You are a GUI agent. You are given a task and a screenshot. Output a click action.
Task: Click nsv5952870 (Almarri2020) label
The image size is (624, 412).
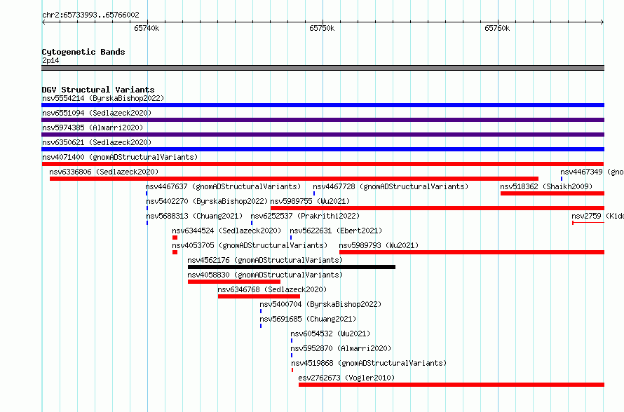(341, 348)
